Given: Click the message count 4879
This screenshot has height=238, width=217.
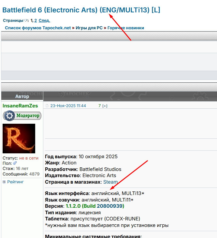Looking at the screenshot, I should pyautogui.click(x=34, y=174).
